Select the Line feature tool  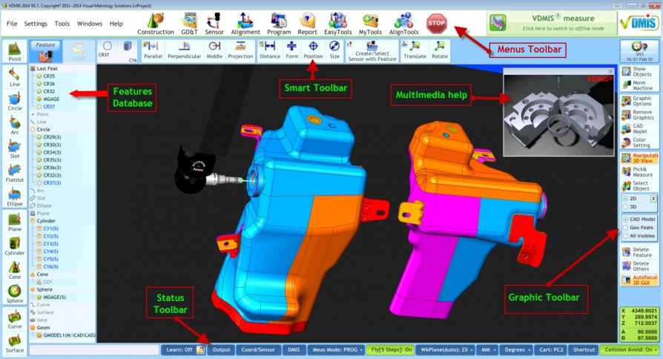14,77
